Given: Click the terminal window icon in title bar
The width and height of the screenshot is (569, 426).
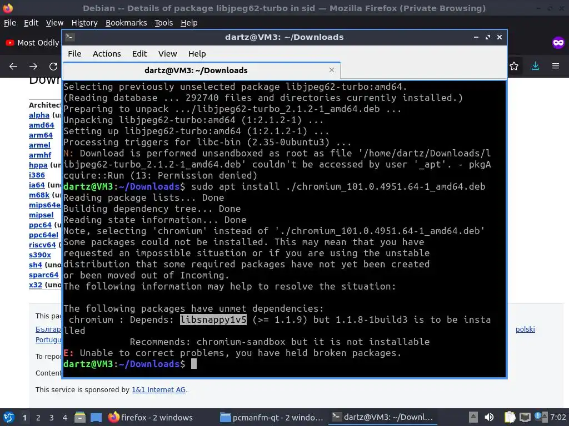Looking at the screenshot, I should (70, 37).
